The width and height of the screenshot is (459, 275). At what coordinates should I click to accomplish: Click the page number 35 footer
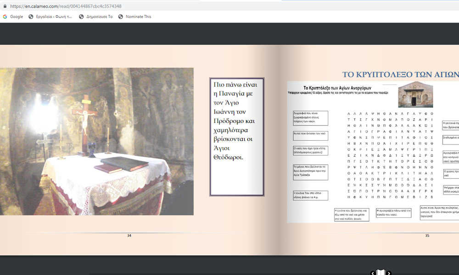pyautogui.click(x=427, y=236)
